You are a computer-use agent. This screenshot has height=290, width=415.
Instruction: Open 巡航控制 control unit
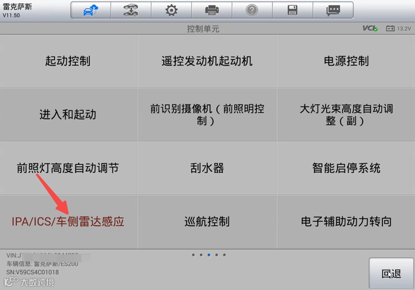click(x=207, y=222)
